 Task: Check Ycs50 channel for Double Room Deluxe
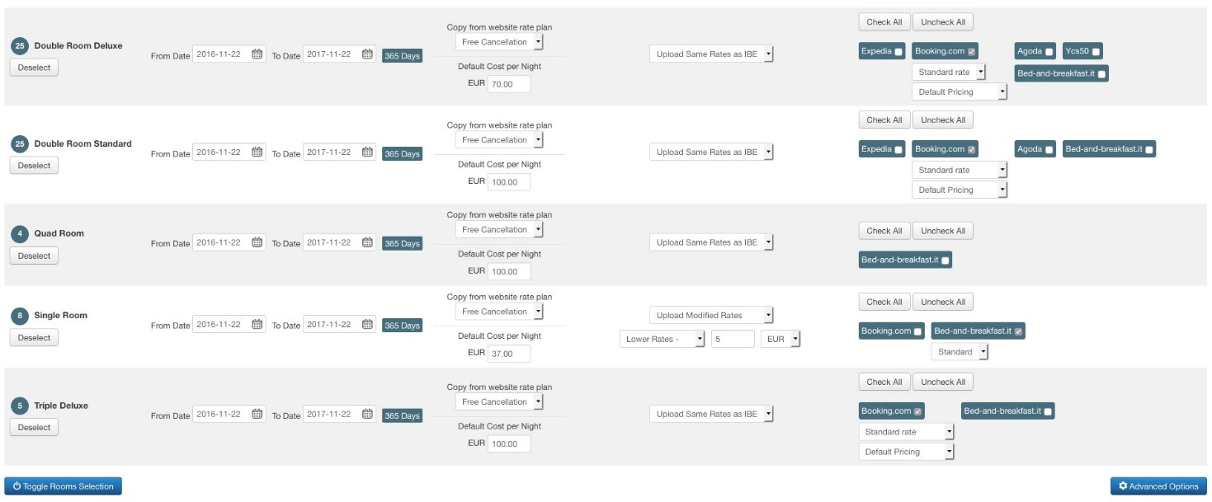[1096, 52]
